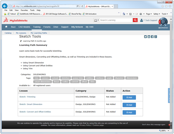The width and height of the screenshot is (174, 134).
Task: Go to My Learning Paths
Action: click(39, 33)
